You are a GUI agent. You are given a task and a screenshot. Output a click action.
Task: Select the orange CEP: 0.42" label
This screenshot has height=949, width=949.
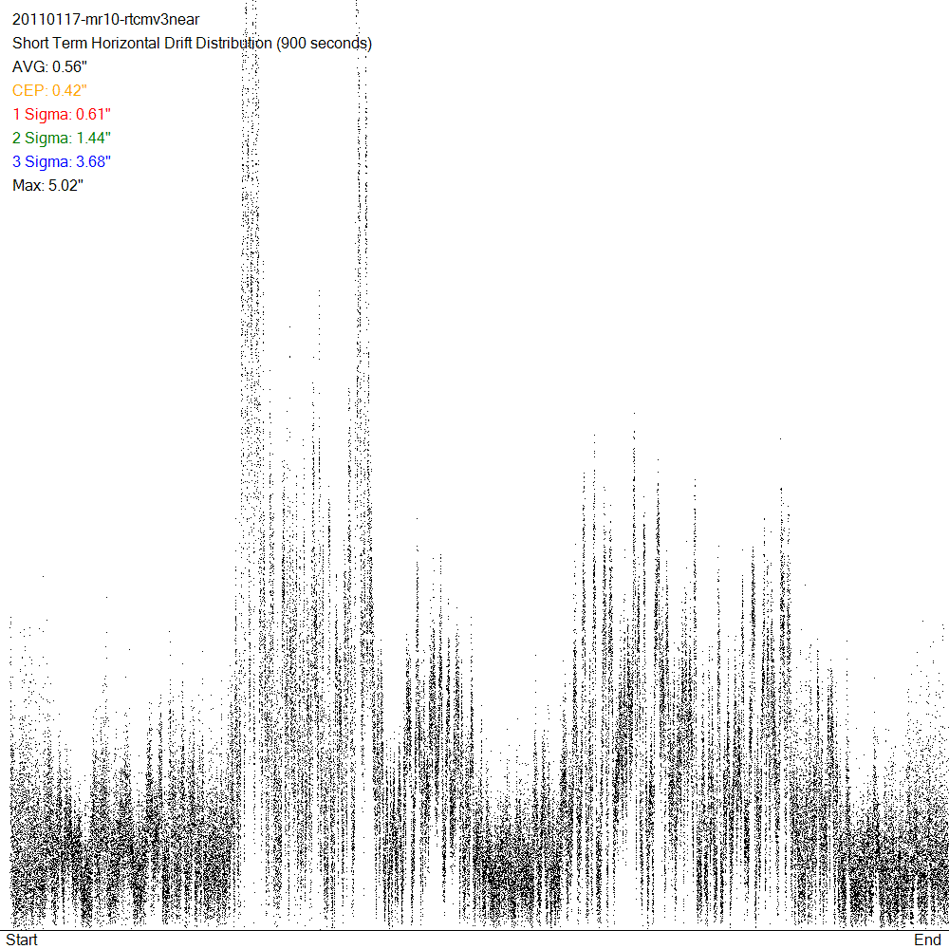[49, 91]
